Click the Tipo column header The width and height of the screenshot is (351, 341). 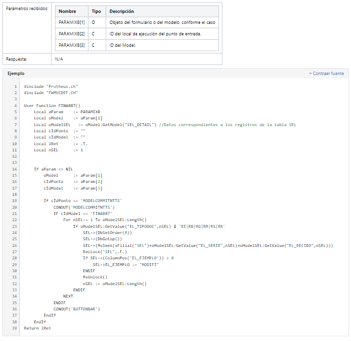[97, 11]
